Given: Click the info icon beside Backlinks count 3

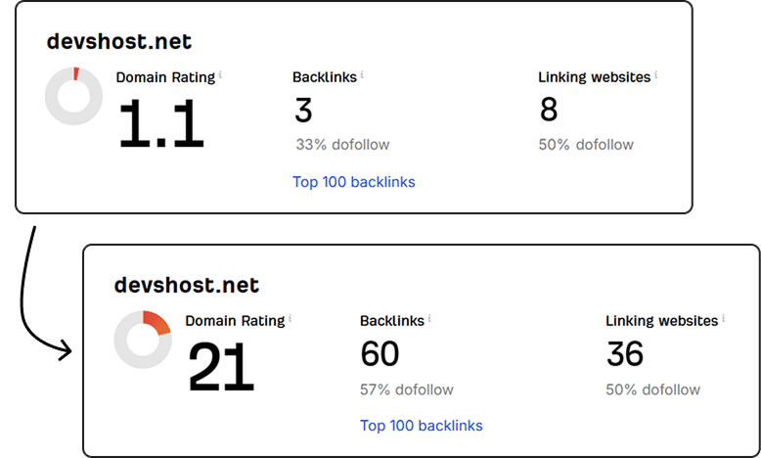Looking at the screenshot, I should (363, 73).
